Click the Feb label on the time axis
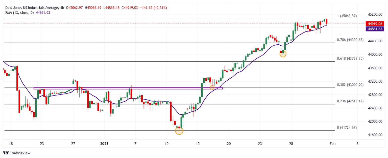Viewport: 388px width, 158px height. (332, 144)
